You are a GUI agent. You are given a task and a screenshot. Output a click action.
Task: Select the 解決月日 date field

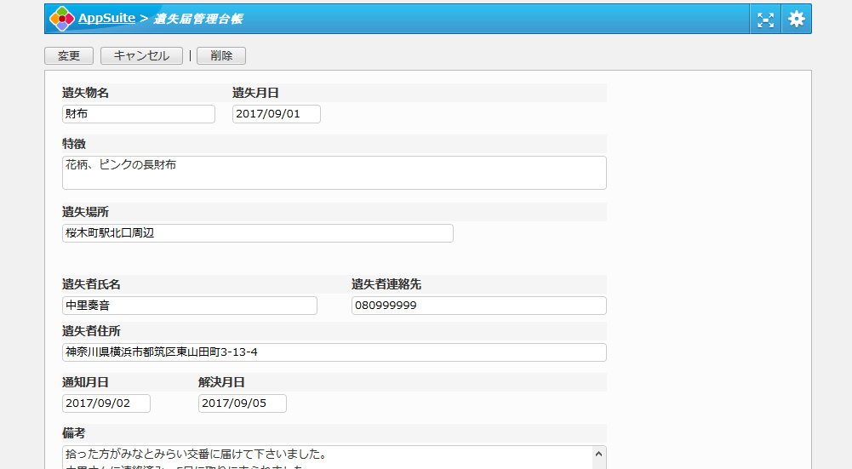tap(242, 403)
